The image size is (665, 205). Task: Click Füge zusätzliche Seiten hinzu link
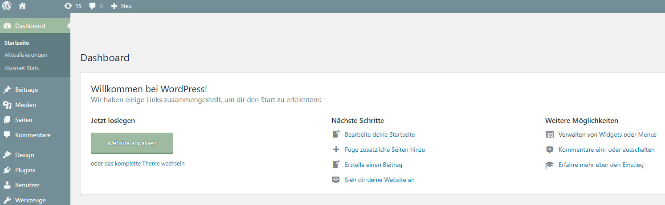tap(385, 150)
